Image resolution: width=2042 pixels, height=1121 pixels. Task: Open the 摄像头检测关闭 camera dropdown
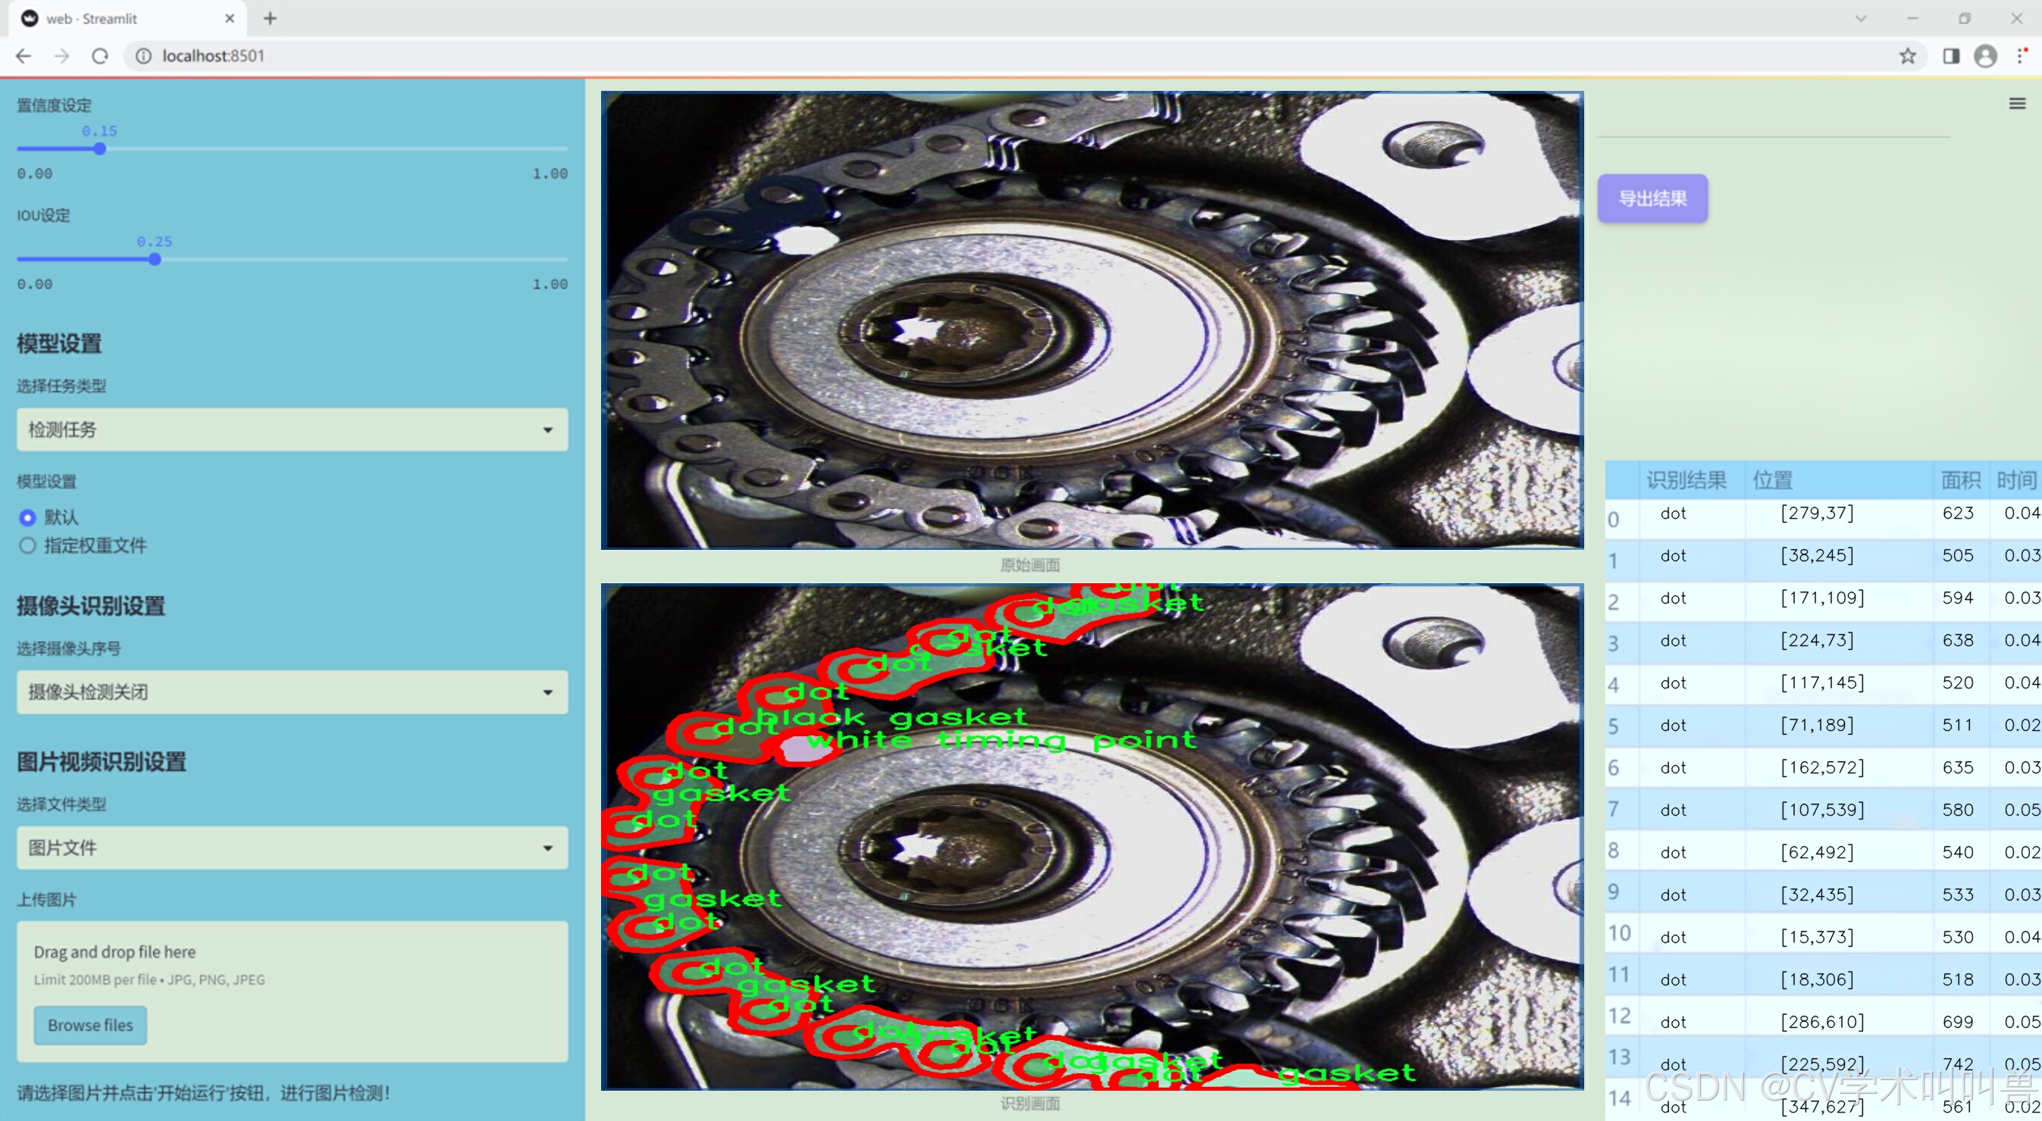292,692
